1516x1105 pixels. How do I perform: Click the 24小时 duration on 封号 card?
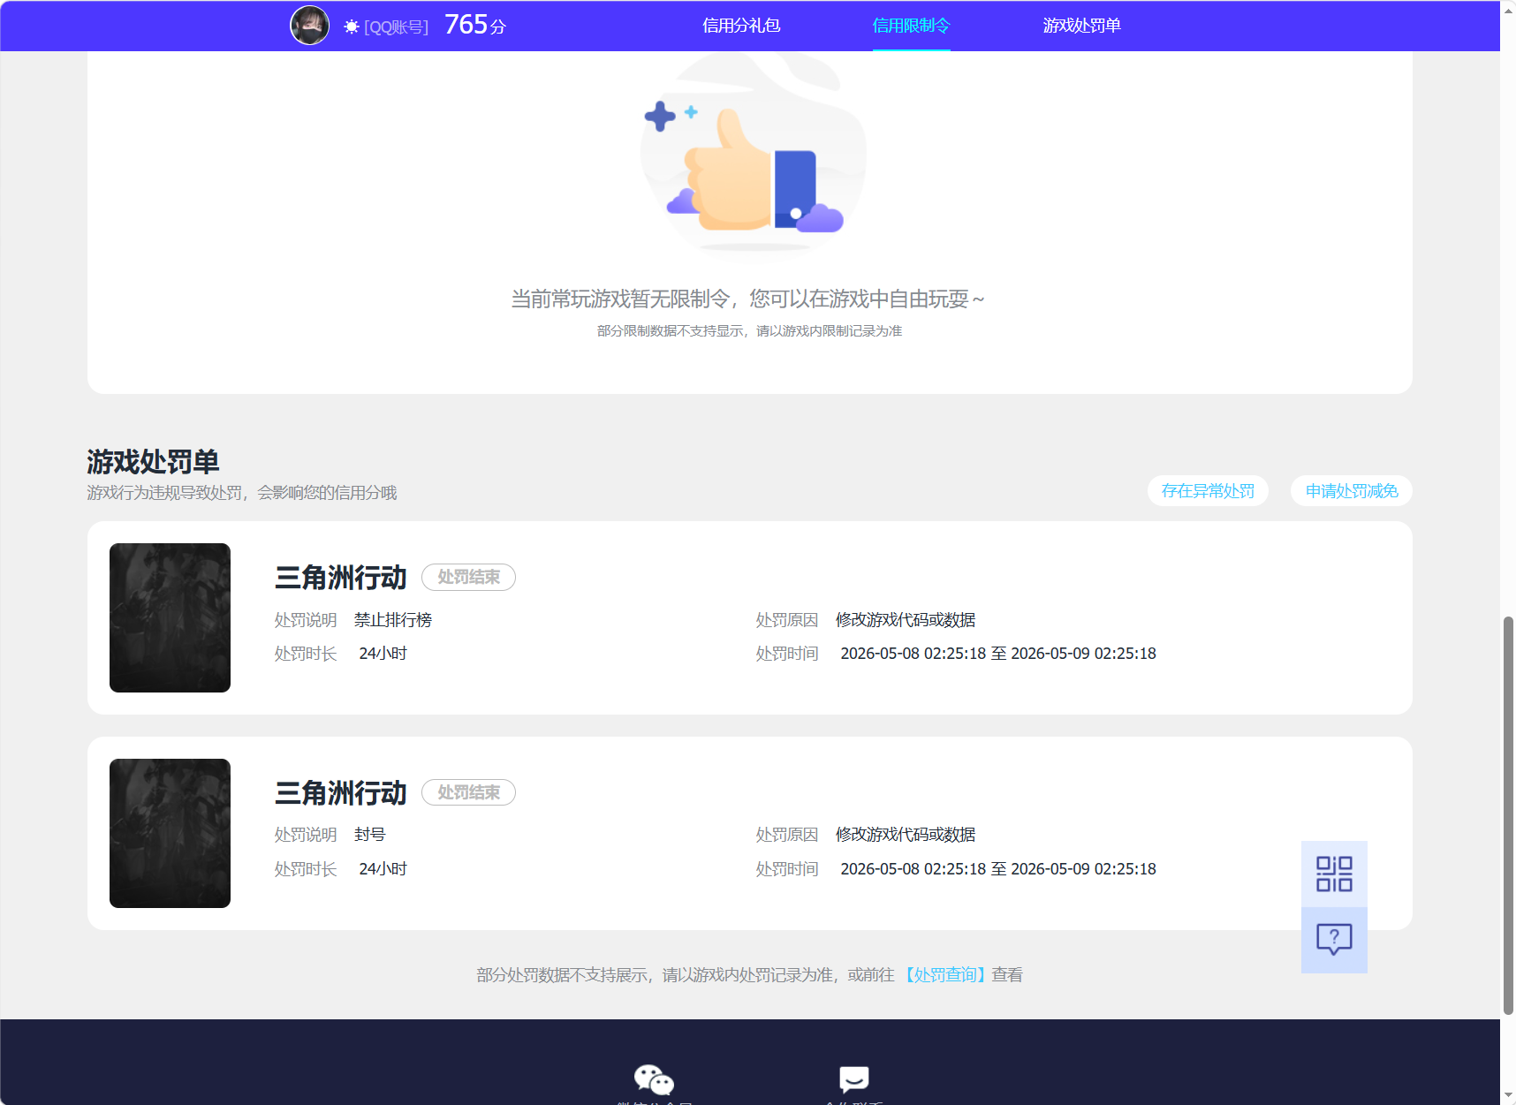[383, 869]
